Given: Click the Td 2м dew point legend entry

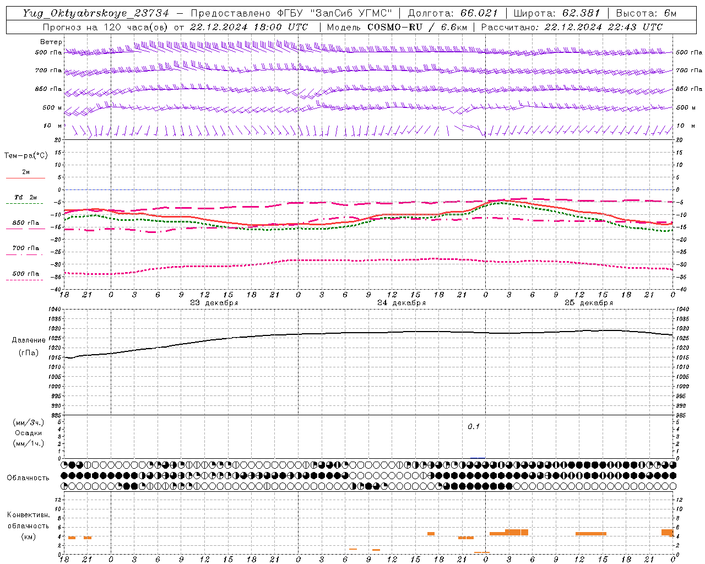Looking at the screenshot, I should pyautogui.click(x=26, y=197).
